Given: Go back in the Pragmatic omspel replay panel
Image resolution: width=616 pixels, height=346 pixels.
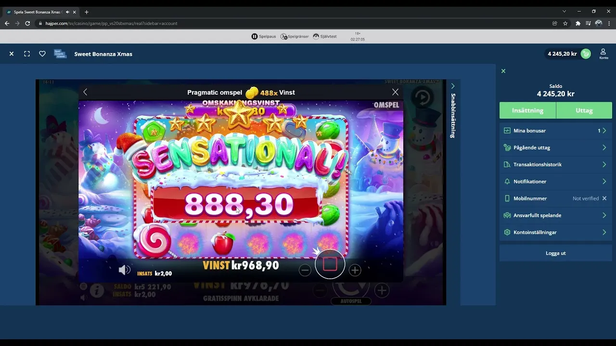Looking at the screenshot, I should click(85, 92).
